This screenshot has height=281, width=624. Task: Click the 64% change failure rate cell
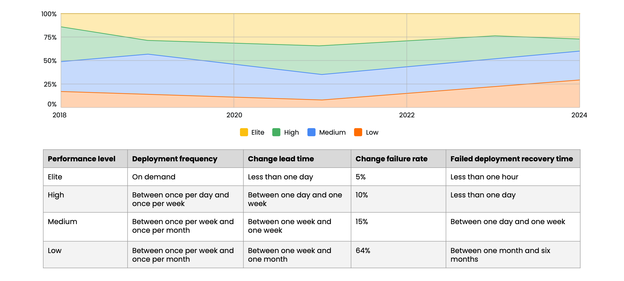click(363, 251)
